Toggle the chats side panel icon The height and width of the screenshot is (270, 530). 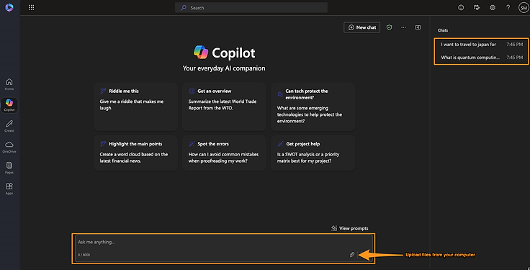[418, 27]
